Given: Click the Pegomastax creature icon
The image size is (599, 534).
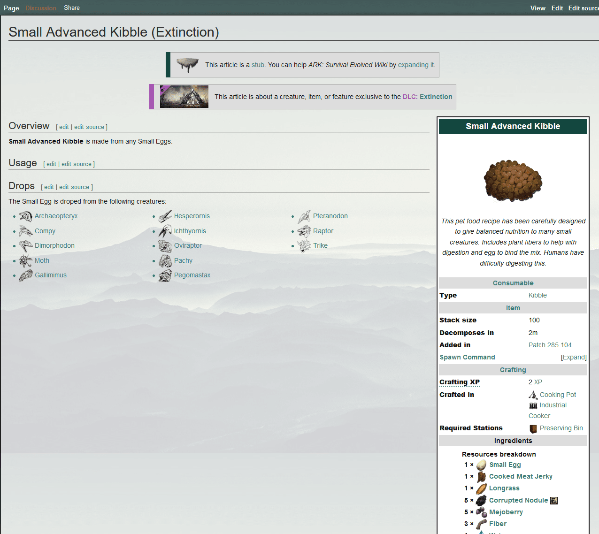Looking at the screenshot, I should (165, 275).
